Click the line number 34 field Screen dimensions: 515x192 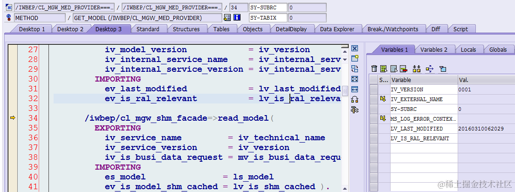point(239,7)
